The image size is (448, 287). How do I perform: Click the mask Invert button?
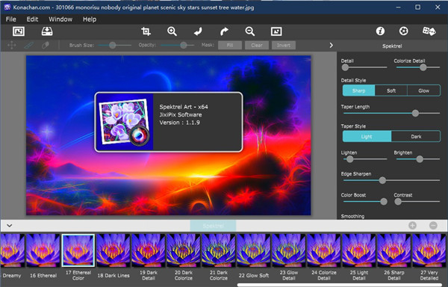(284, 45)
